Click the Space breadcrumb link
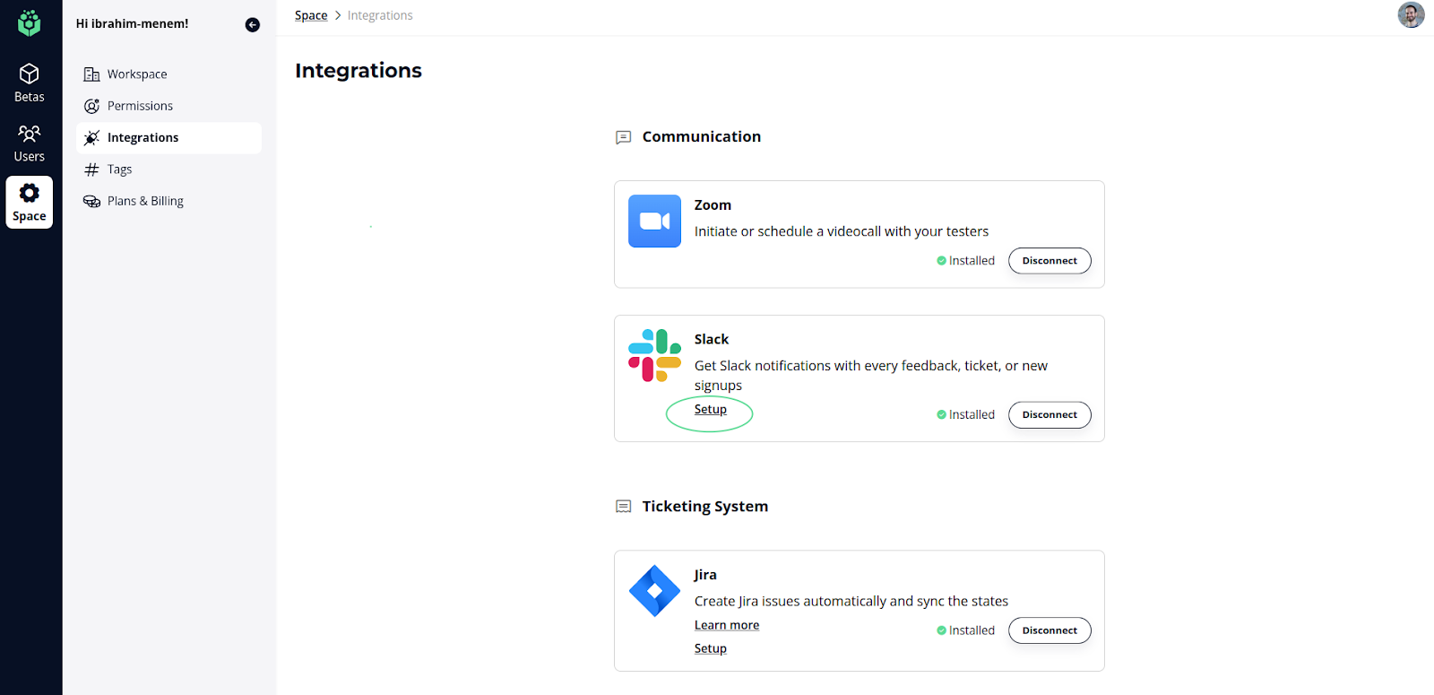 (x=311, y=15)
